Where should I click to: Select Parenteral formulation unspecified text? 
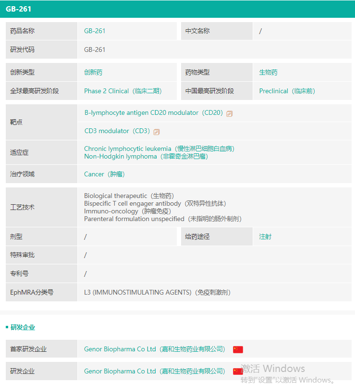163,219
